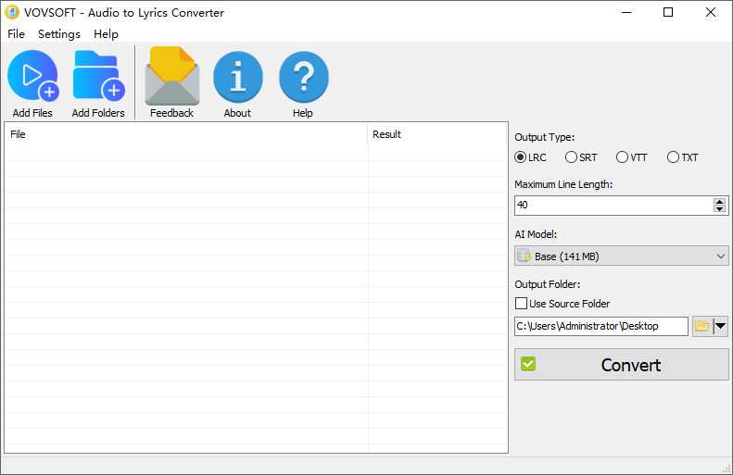Click the output folder path field
Viewport: 733px width, 475px height.
601,326
